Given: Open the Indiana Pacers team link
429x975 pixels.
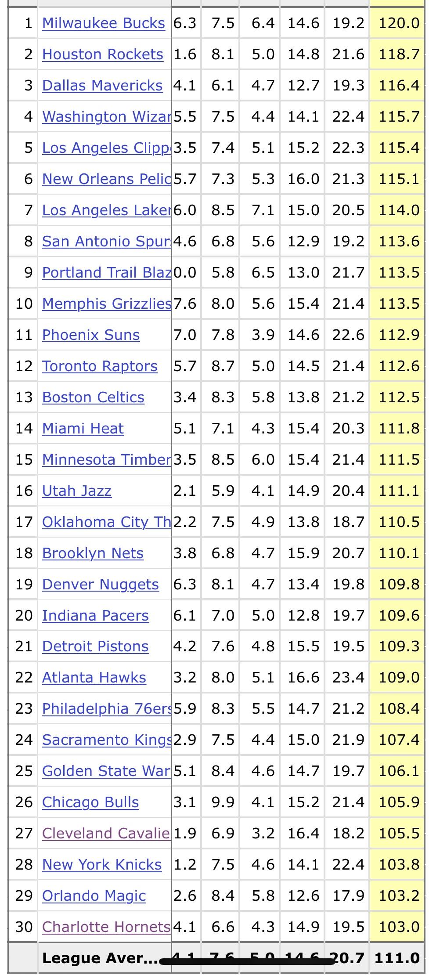Looking at the screenshot, I should [95, 616].
